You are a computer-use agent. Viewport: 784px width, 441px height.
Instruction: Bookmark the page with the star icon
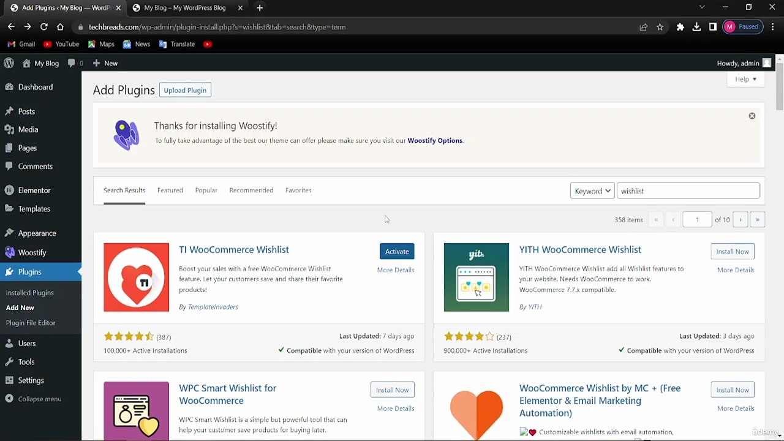pyautogui.click(x=660, y=27)
